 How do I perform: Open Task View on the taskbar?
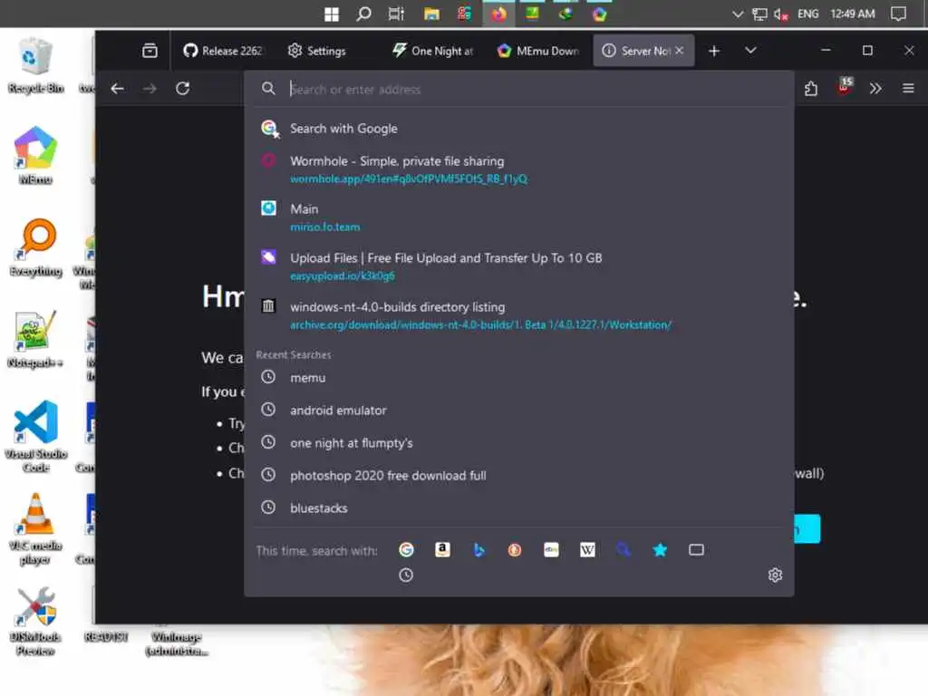(x=396, y=14)
